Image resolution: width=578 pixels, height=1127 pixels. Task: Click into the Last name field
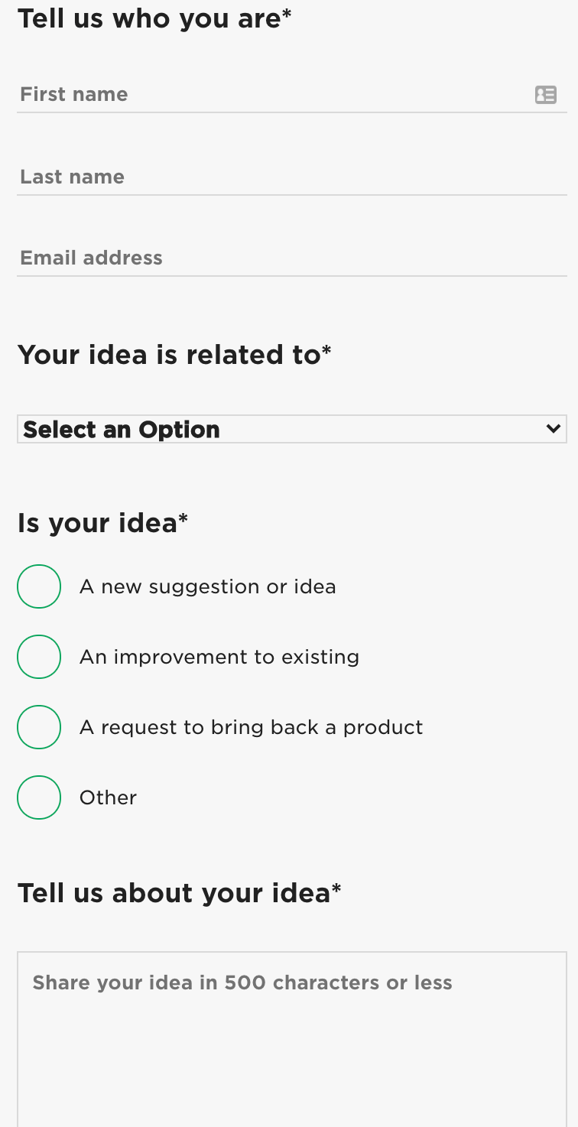[292, 177]
